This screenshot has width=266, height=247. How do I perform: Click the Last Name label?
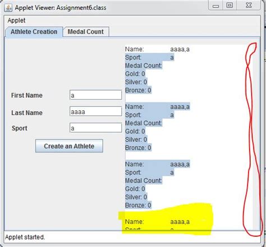27,113
